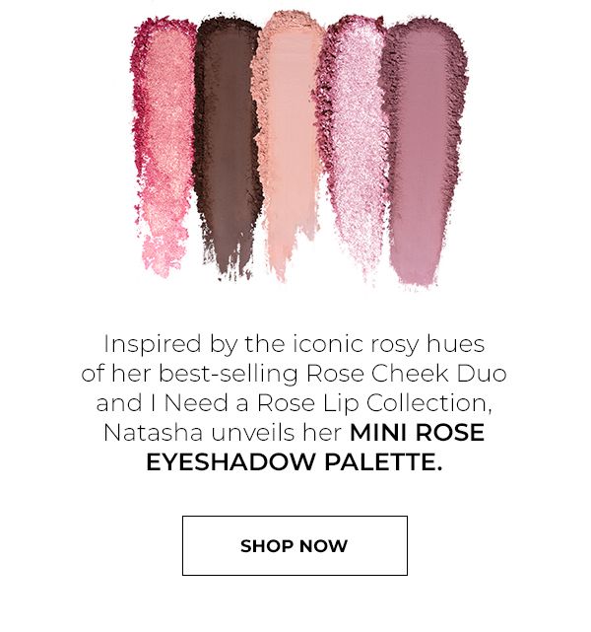Click the name Natasha in the paragraph
591x632 pixels.
coord(153,433)
